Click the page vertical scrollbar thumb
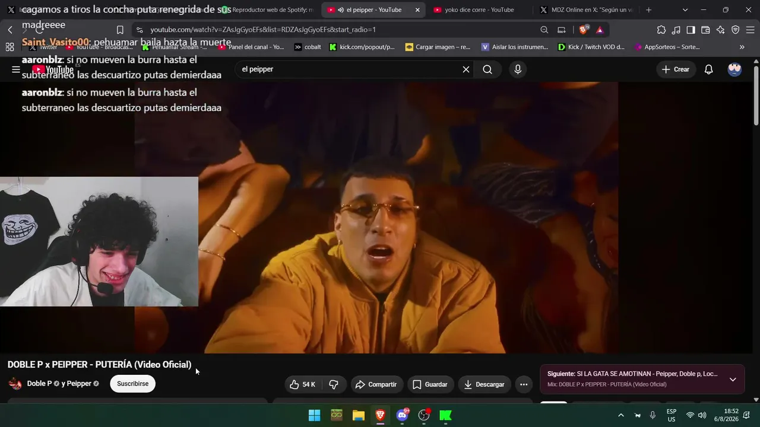This screenshot has height=427, width=760. [756, 95]
